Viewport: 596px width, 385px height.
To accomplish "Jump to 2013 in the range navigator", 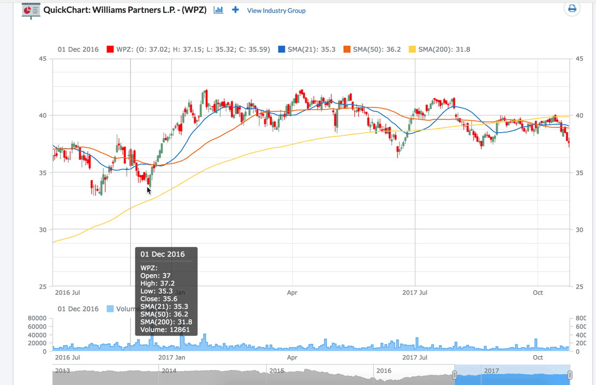I will [x=62, y=371].
